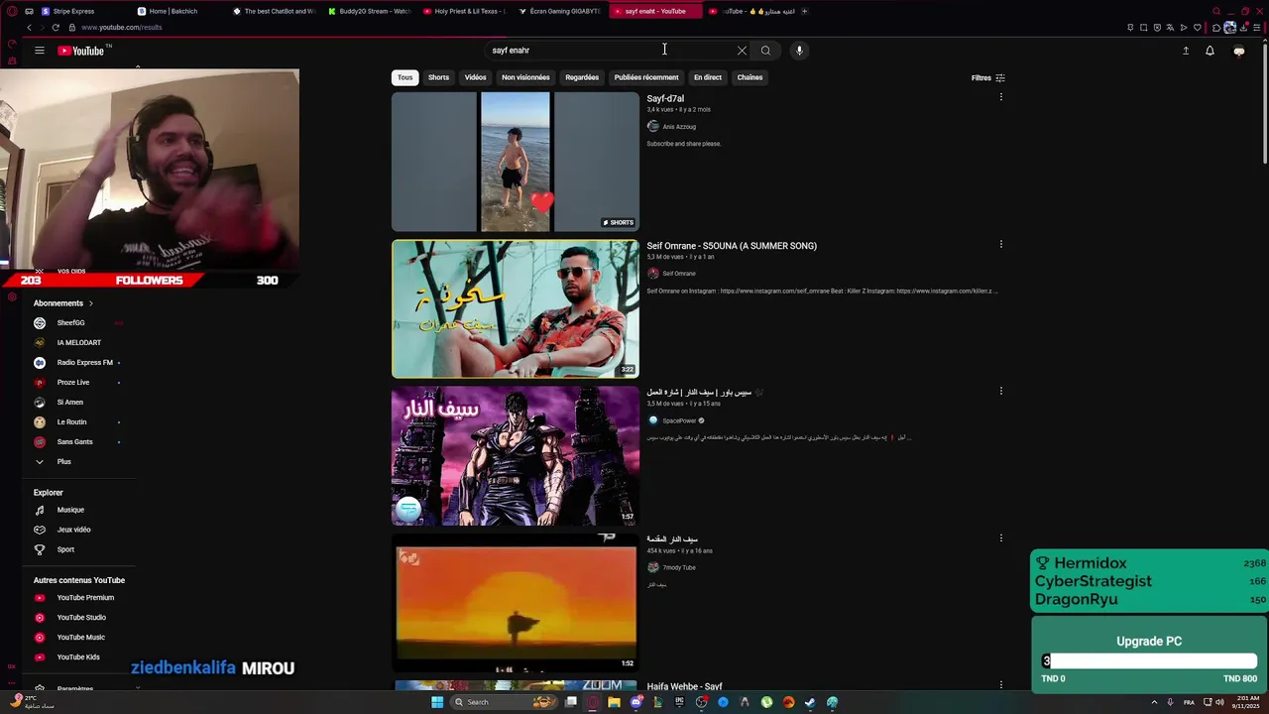Open File Explorer from the taskbar
This screenshot has width=1269, height=714.
pos(614,702)
